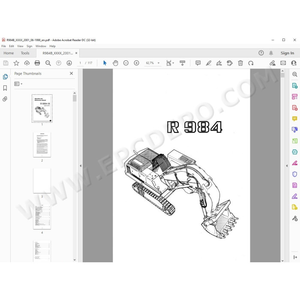Add file to starred with star icon
The height and width of the screenshot is (300, 300).
pos(16,63)
